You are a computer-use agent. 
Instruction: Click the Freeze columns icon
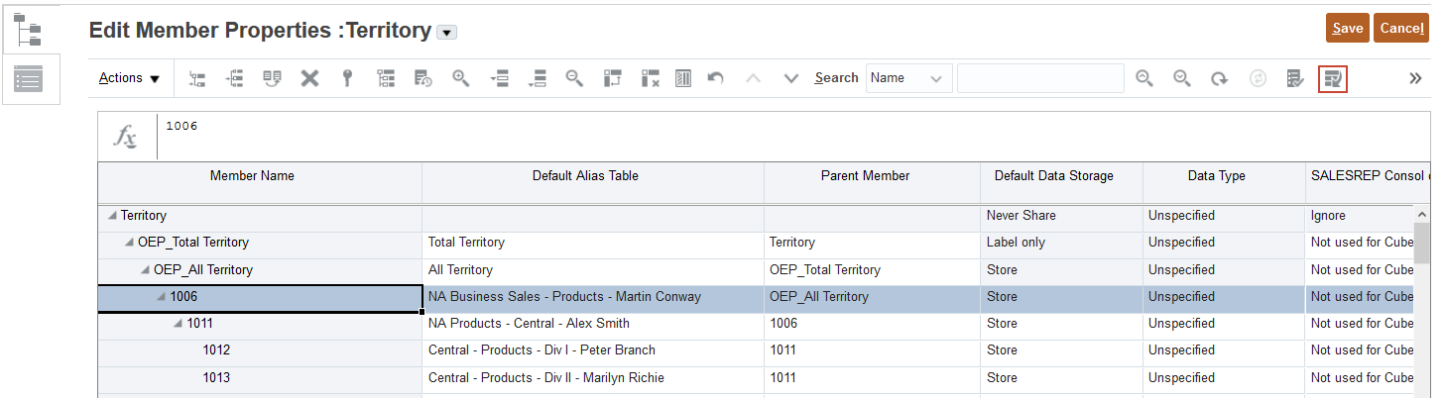683,78
